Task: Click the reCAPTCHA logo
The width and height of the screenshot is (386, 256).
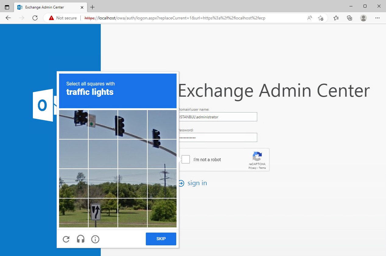Action: tap(257, 157)
